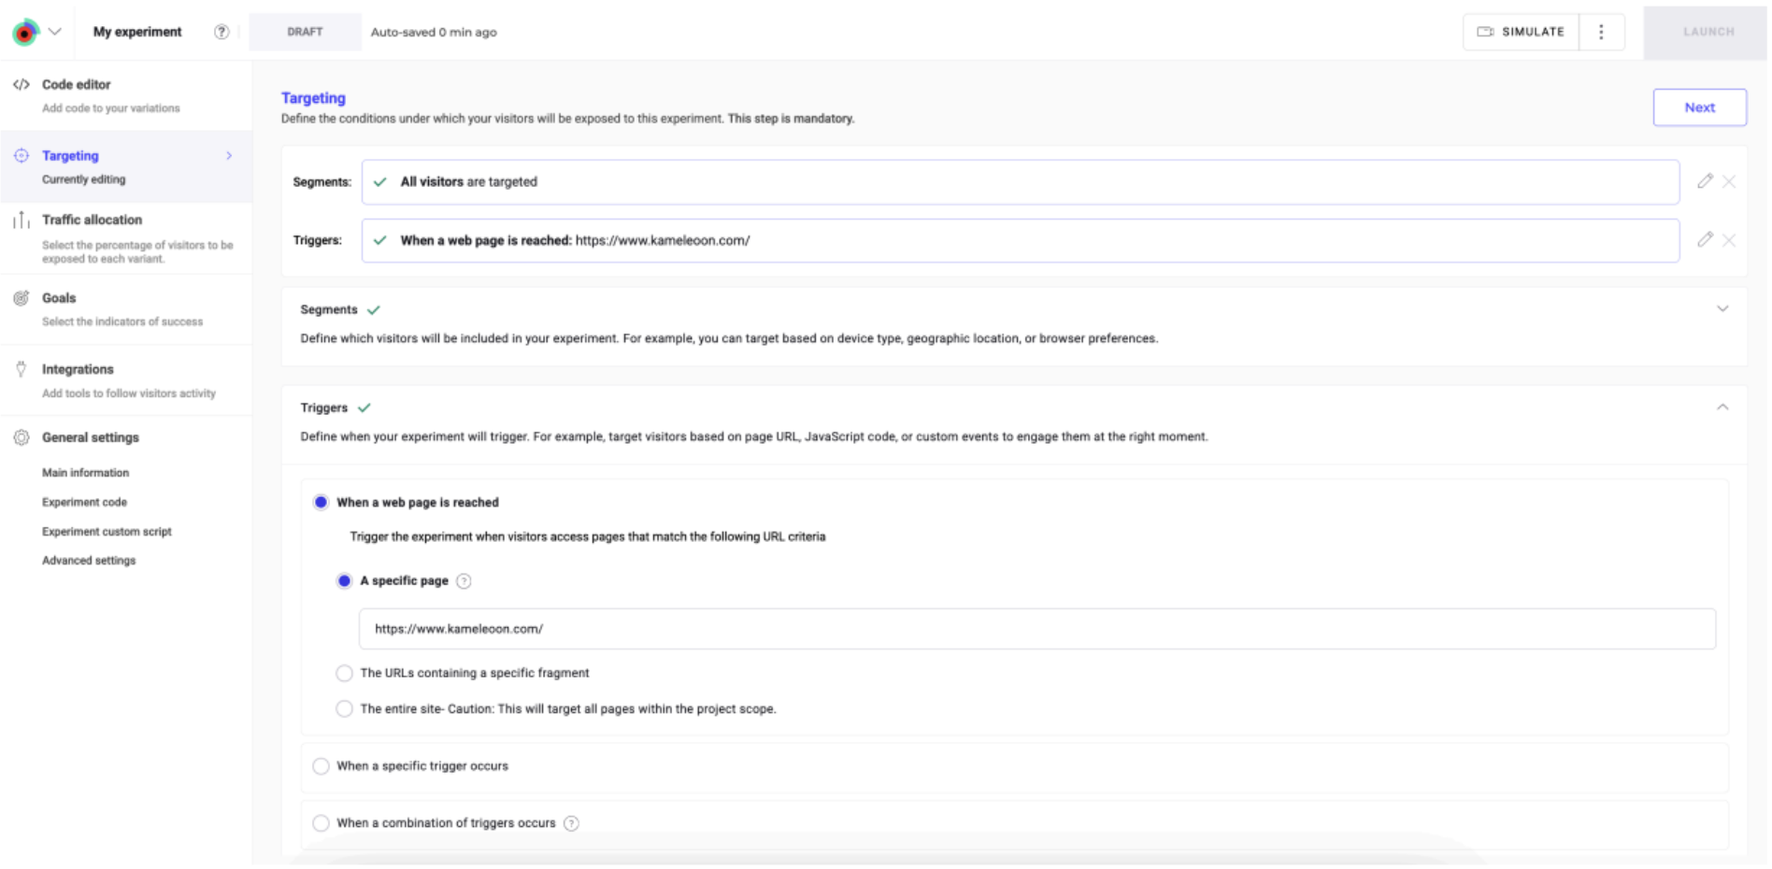The height and width of the screenshot is (869, 1772).
Task: Click the specific page URL input field
Action: click(1036, 629)
